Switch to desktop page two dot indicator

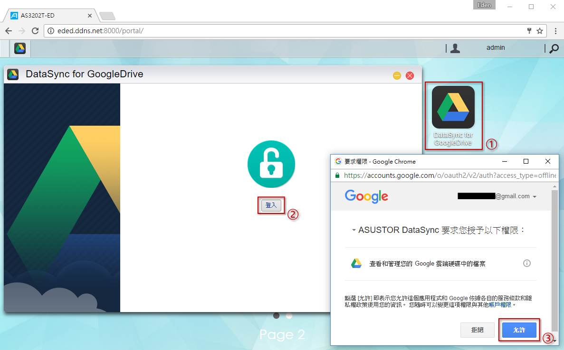tap(289, 315)
